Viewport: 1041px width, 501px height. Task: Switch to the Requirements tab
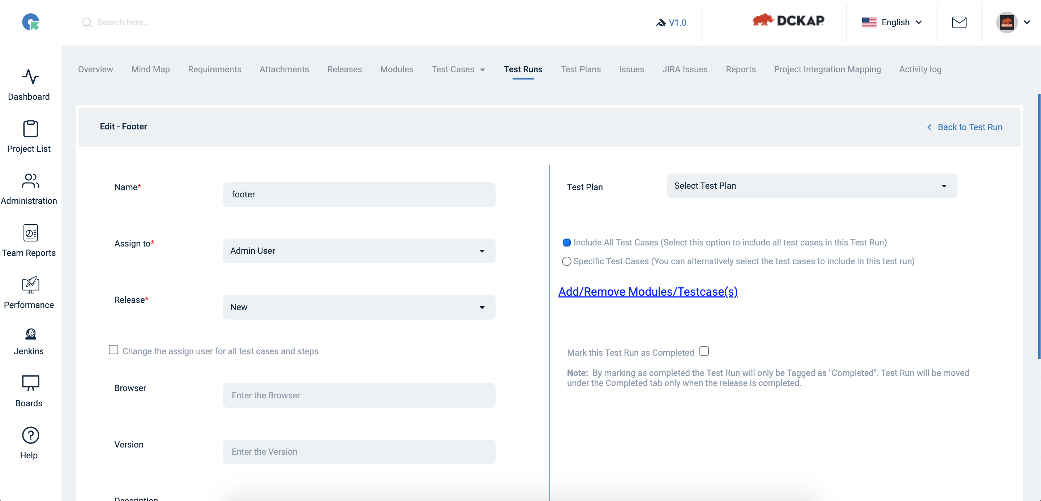215,69
